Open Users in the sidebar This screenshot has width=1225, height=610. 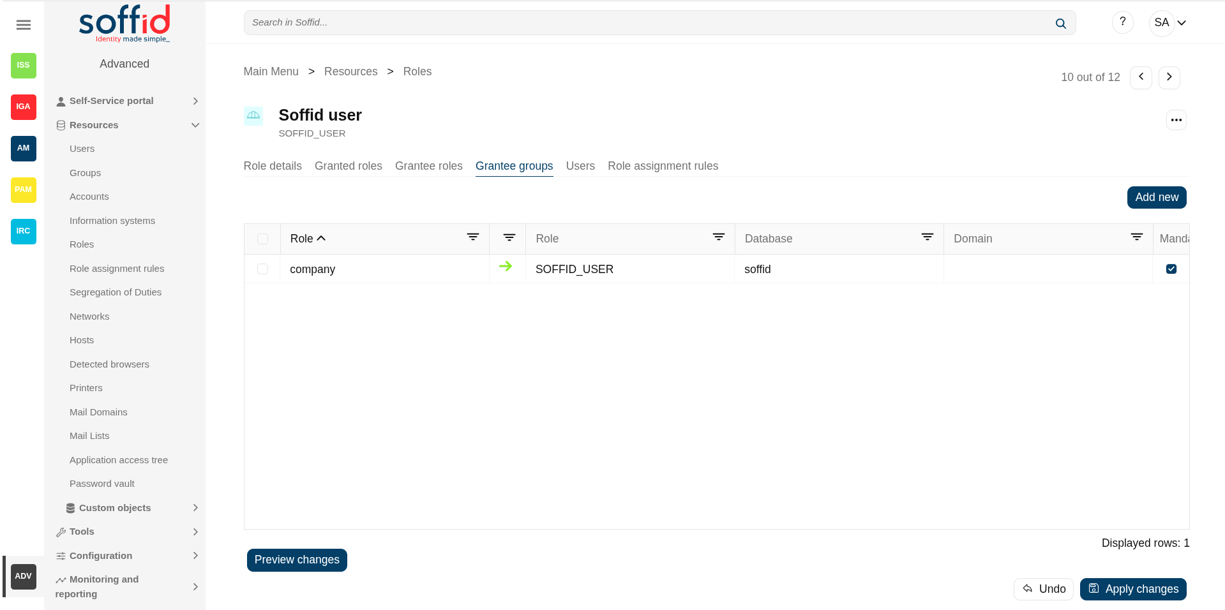82,149
